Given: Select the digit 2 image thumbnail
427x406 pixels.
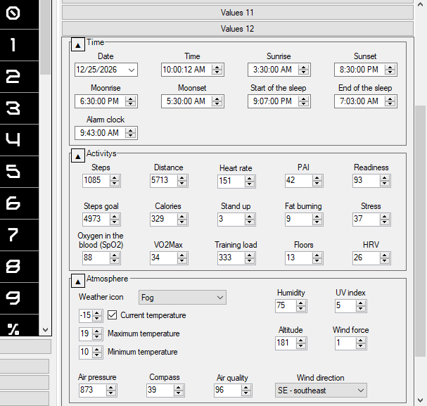Looking at the screenshot, I should (x=19, y=77).
